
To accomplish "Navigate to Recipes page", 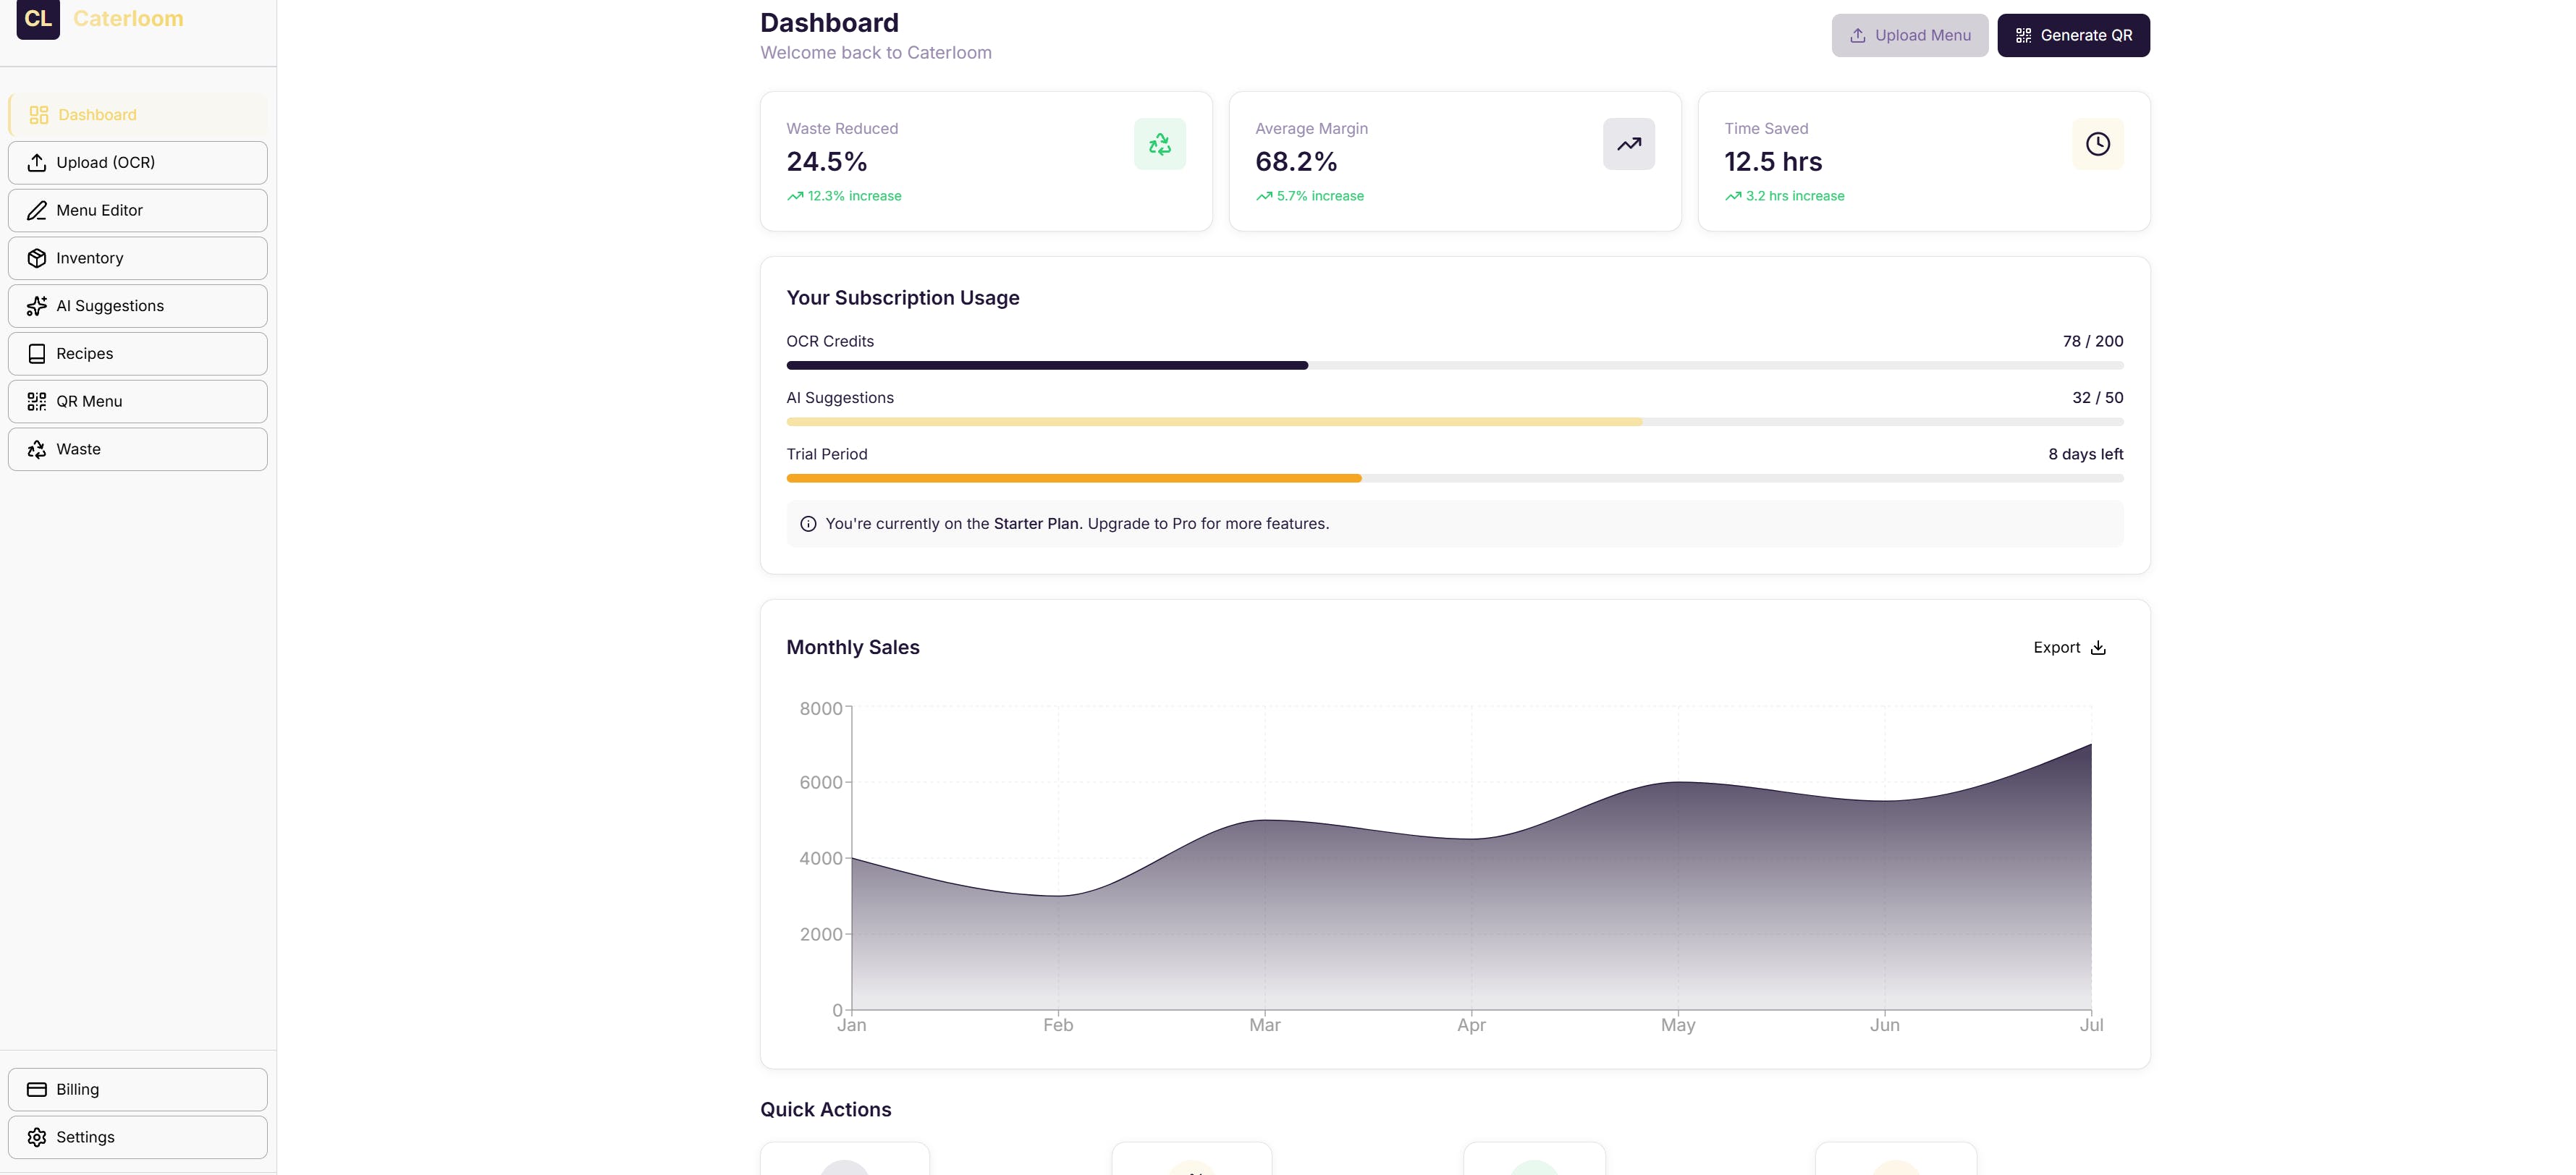I will click(x=138, y=354).
